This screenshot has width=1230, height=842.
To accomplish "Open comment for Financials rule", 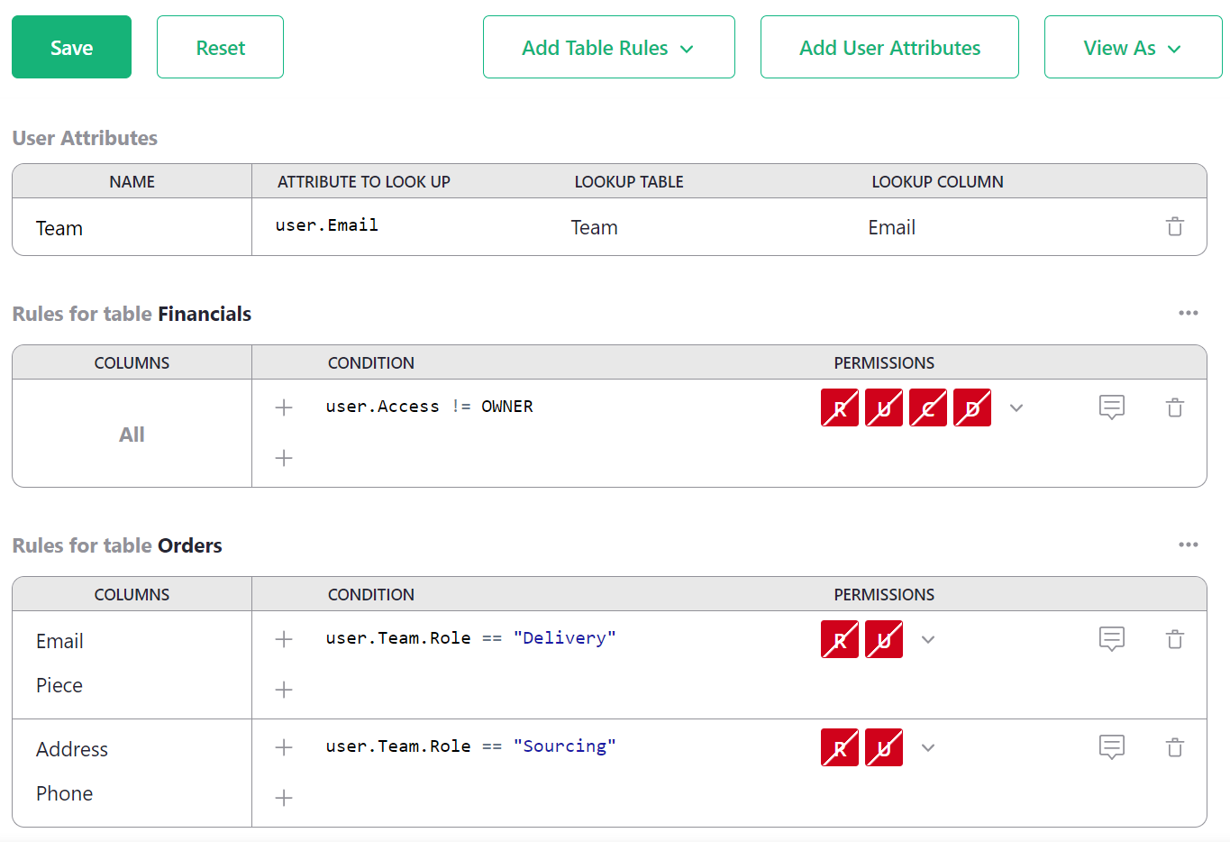I will [x=1111, y=407].
